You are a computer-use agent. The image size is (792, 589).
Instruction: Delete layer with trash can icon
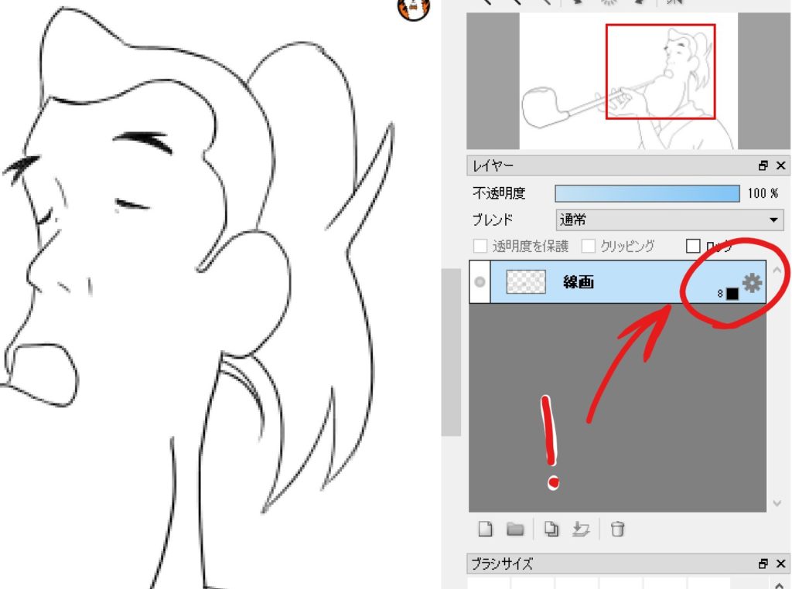pyautogui.click(x=617, y=529)
